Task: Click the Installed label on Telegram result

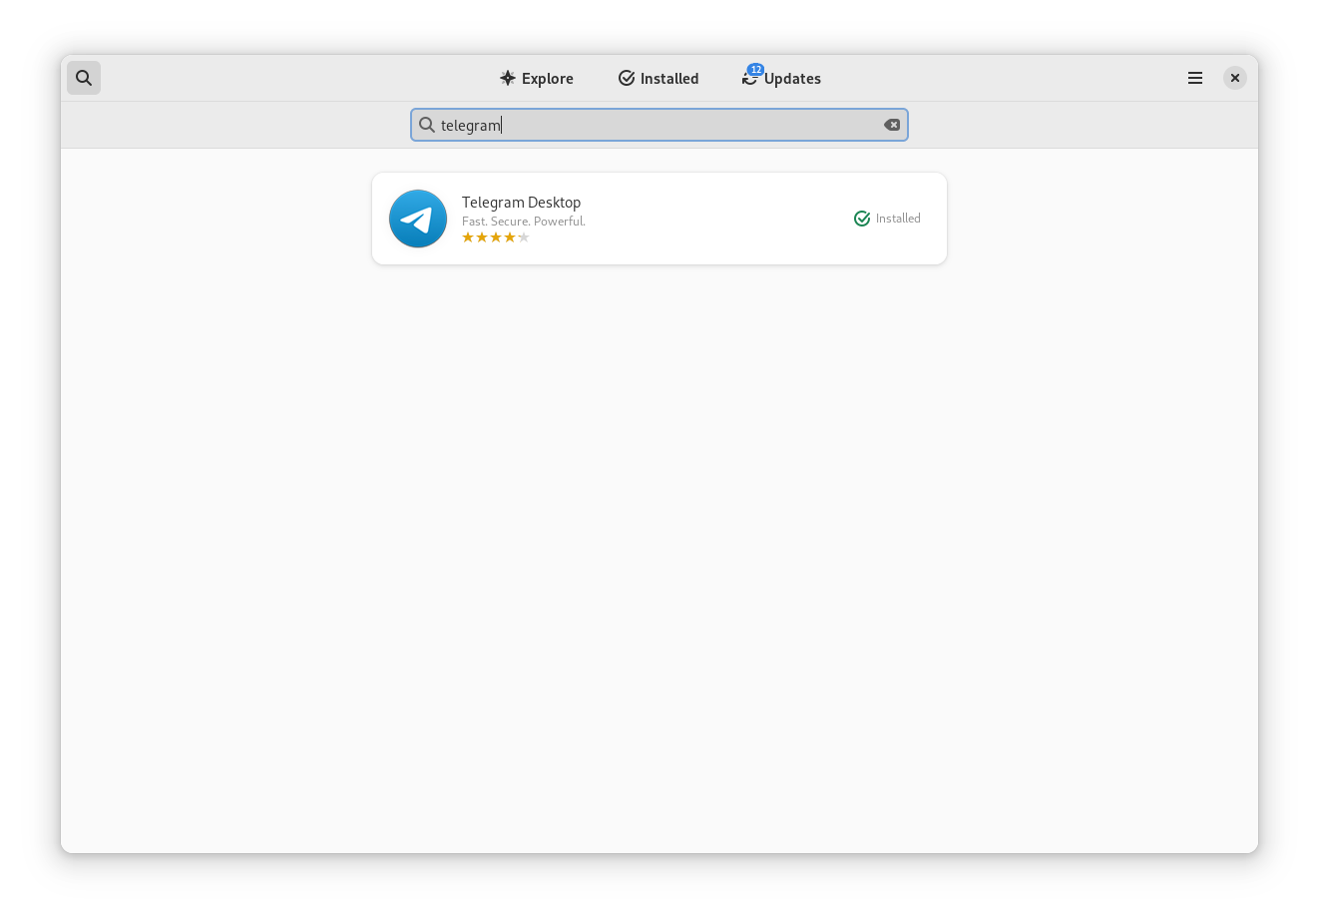Action: pyautogui.click(x=898, y=219)
